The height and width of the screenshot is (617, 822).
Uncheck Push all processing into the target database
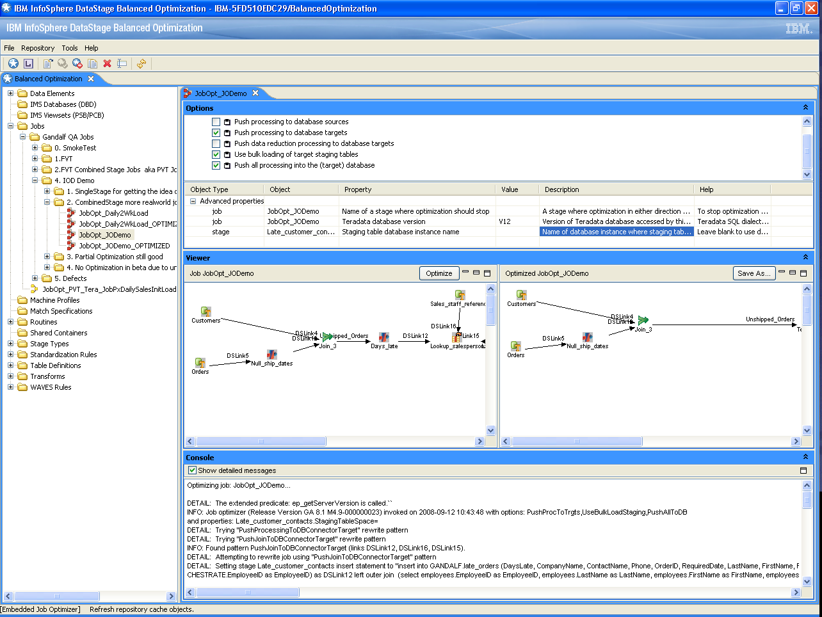(x=216, y=165)
